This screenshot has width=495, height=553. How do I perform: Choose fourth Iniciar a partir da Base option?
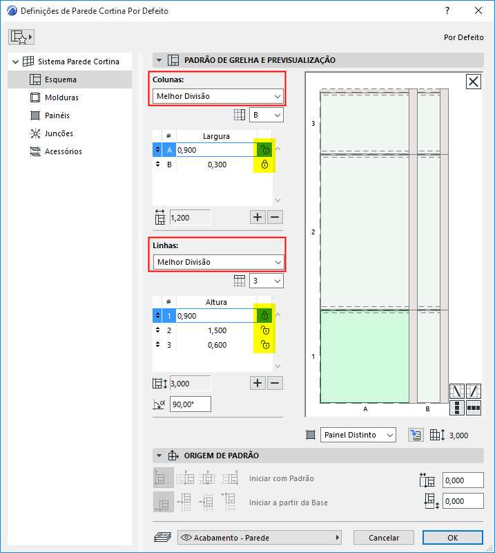229,502
